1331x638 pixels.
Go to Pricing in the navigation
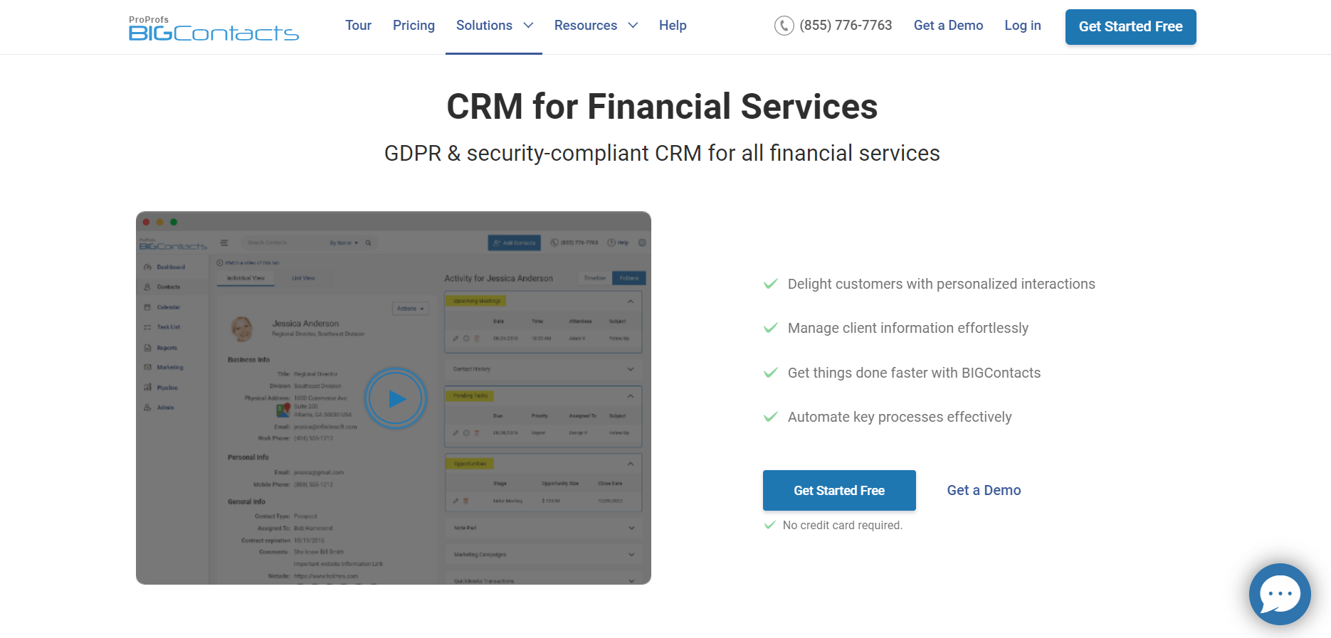click(414, 26)
